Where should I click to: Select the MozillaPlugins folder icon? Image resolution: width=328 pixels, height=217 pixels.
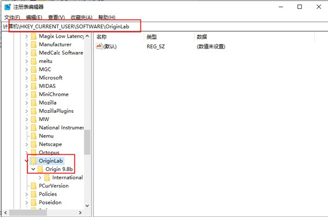34,111
